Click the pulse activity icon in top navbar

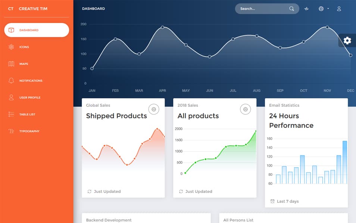click(x=306, y=9)
